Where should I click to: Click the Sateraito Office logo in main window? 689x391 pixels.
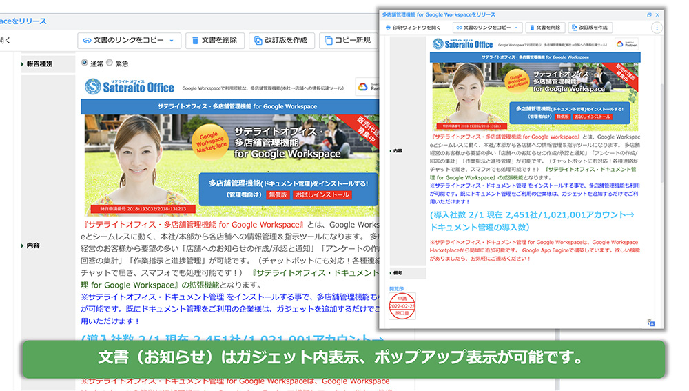130,87
